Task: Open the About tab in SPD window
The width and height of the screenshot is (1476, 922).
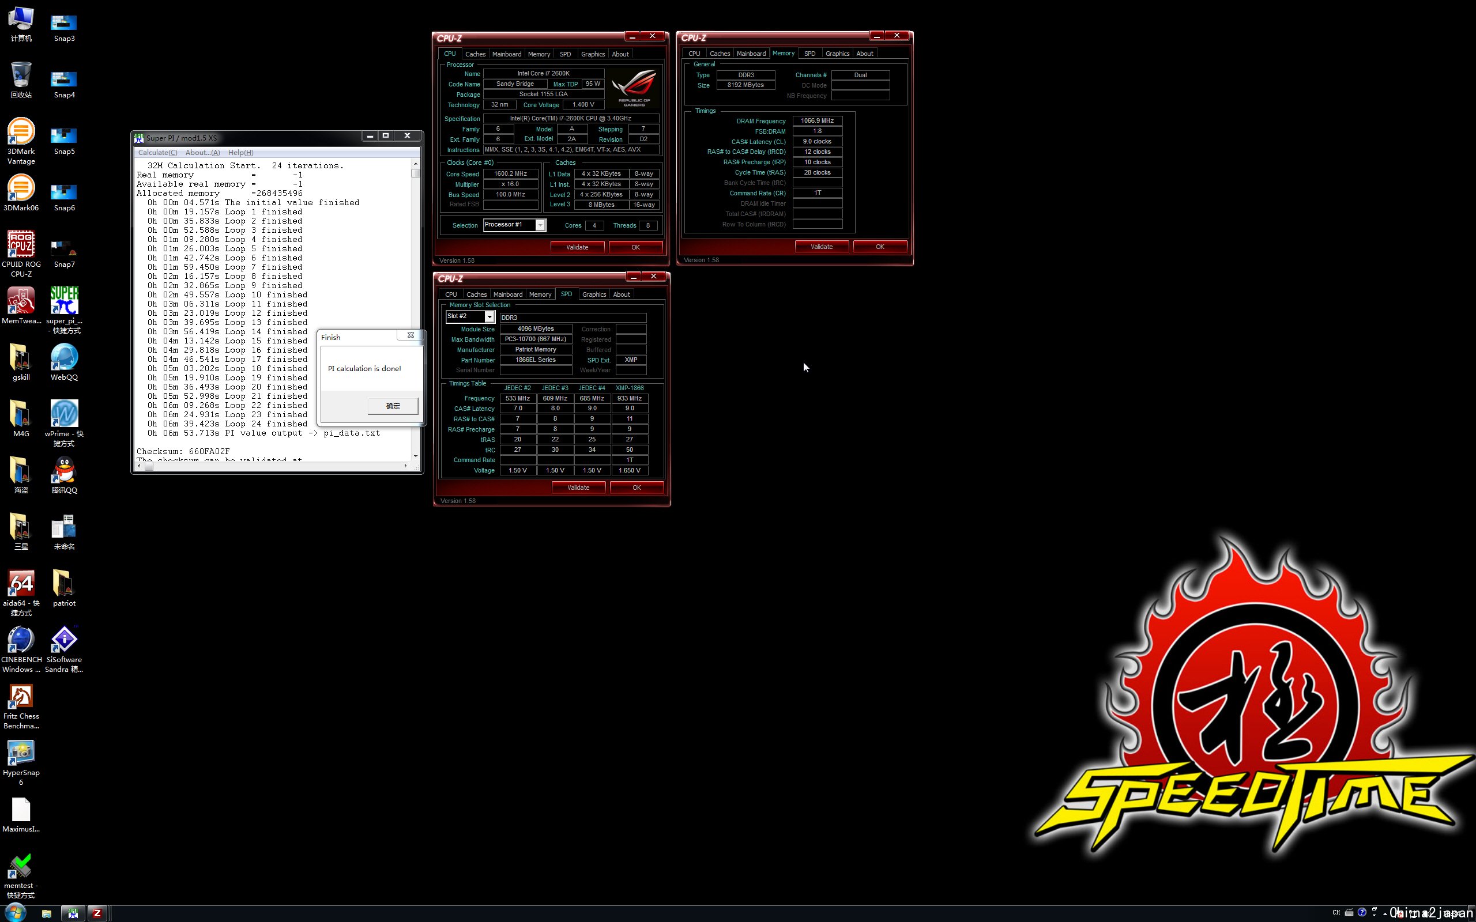Action: (621, 294)
